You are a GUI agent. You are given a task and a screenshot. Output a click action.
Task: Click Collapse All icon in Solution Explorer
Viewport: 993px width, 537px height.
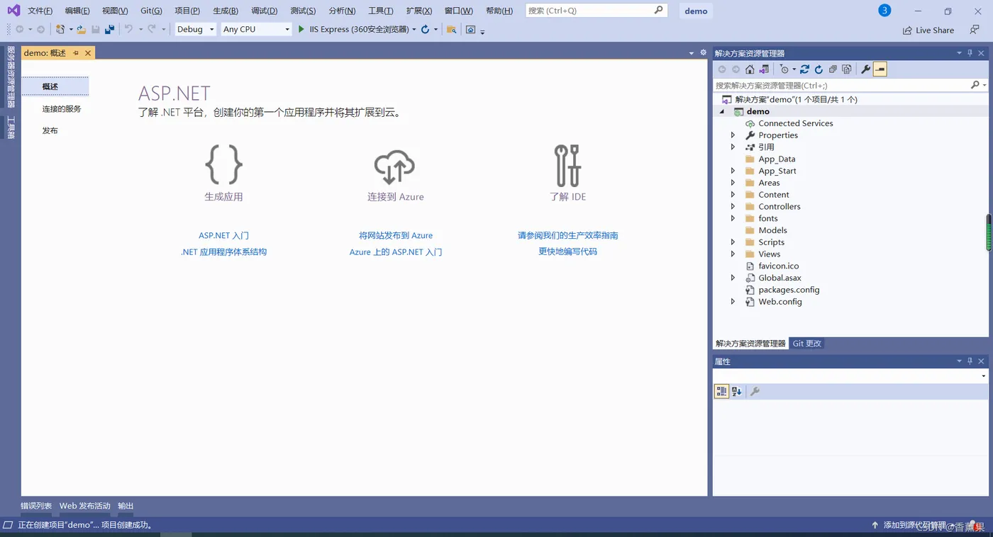coord(833,69)
